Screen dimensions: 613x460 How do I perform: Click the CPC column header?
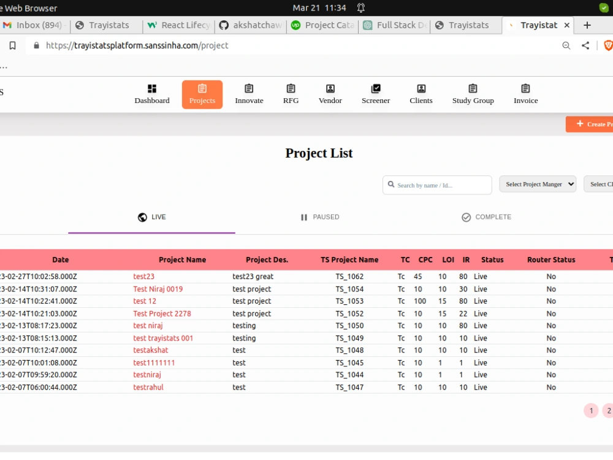pos(425,259)
